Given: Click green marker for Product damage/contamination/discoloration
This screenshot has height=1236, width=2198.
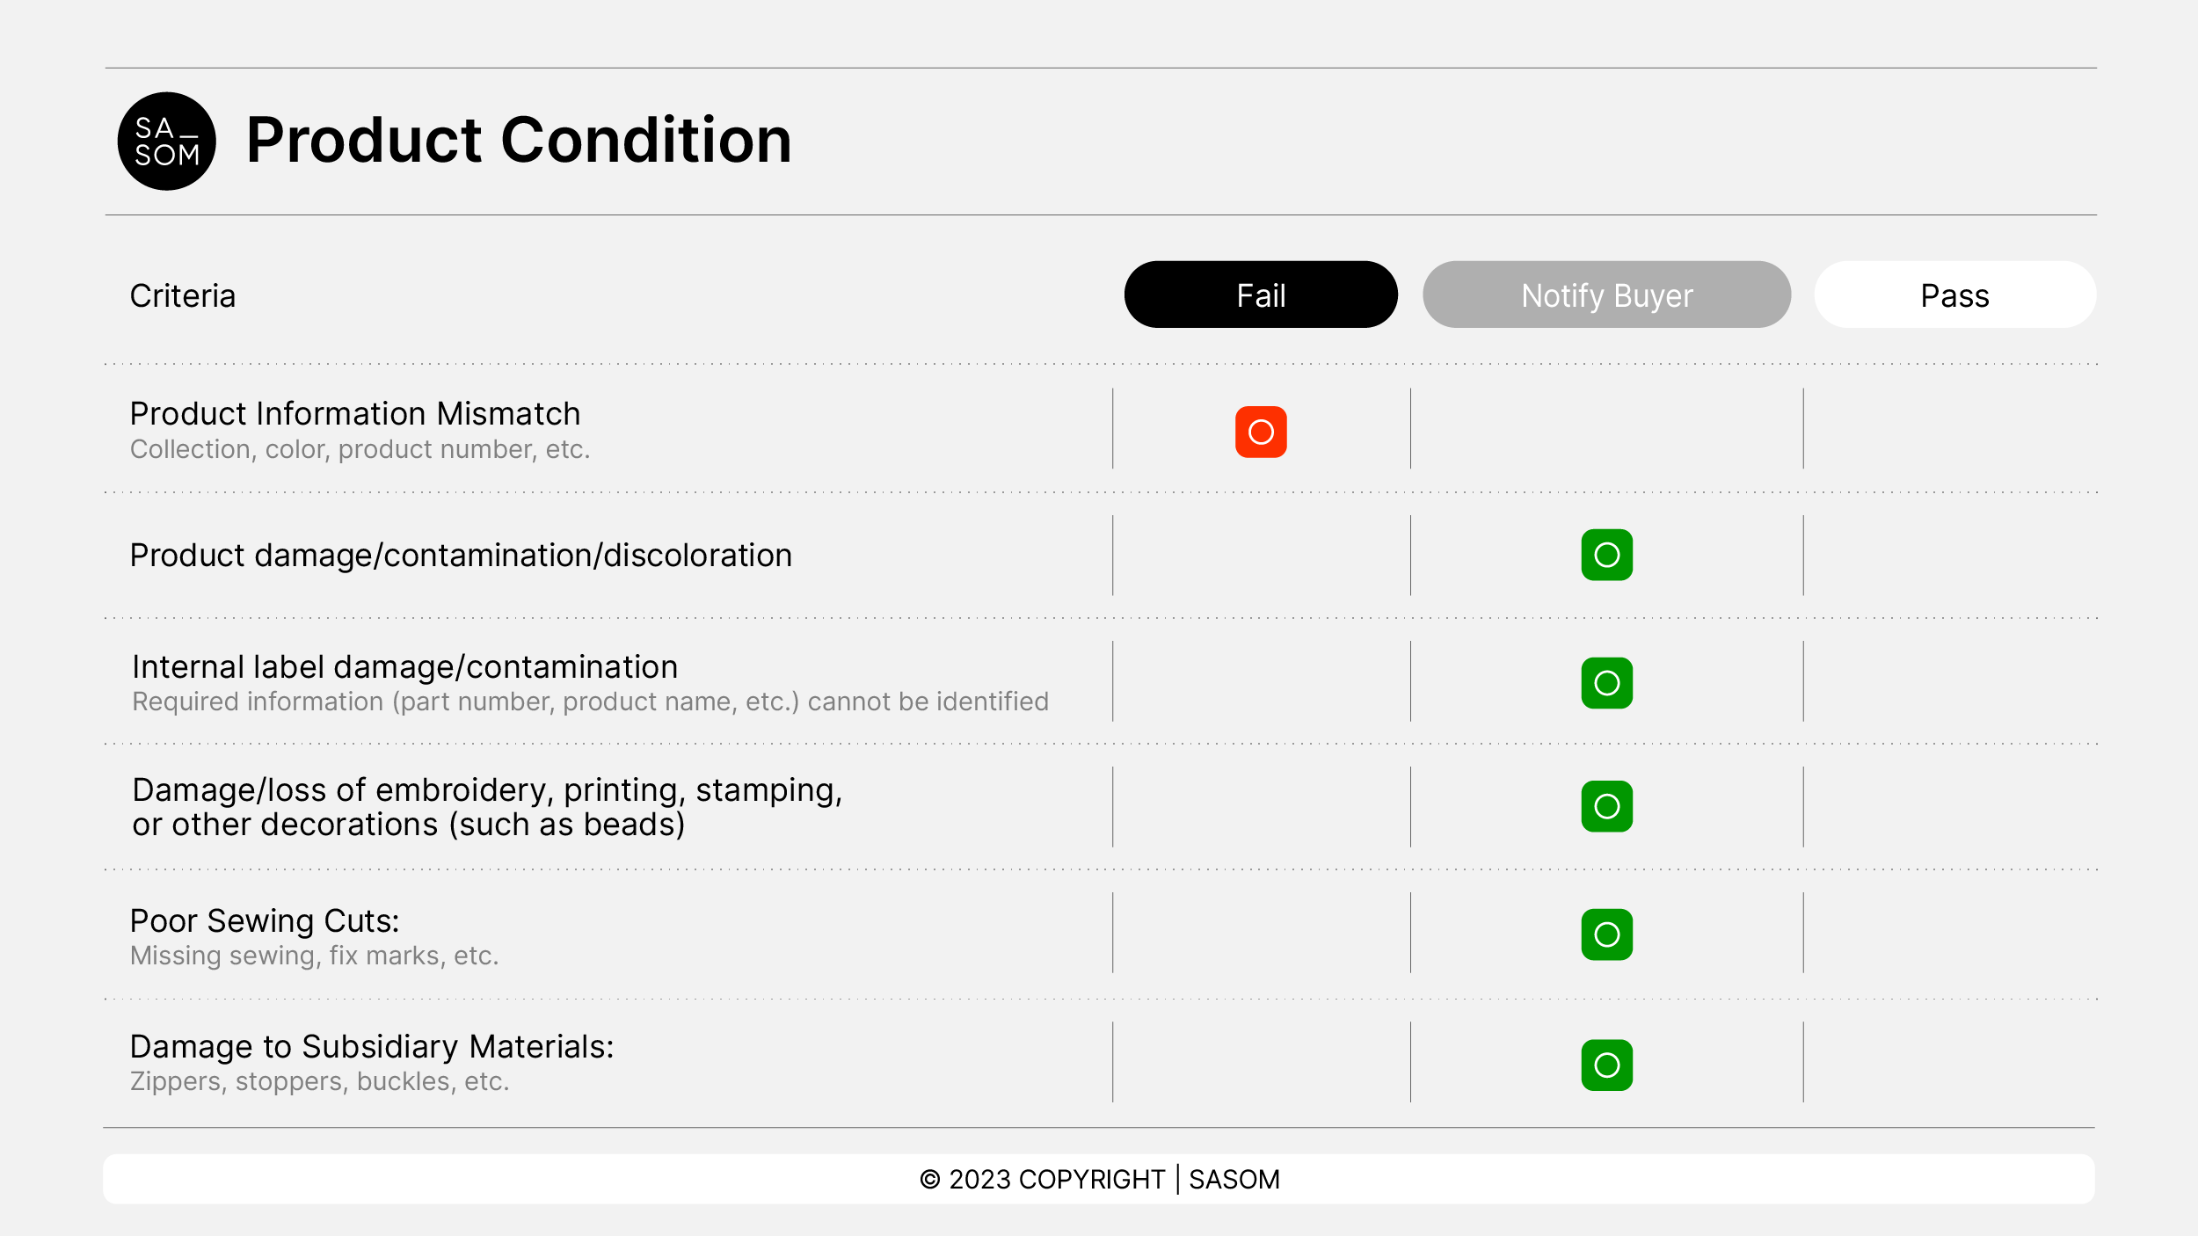Looking at the screenshot, I should coord(1606,555).
